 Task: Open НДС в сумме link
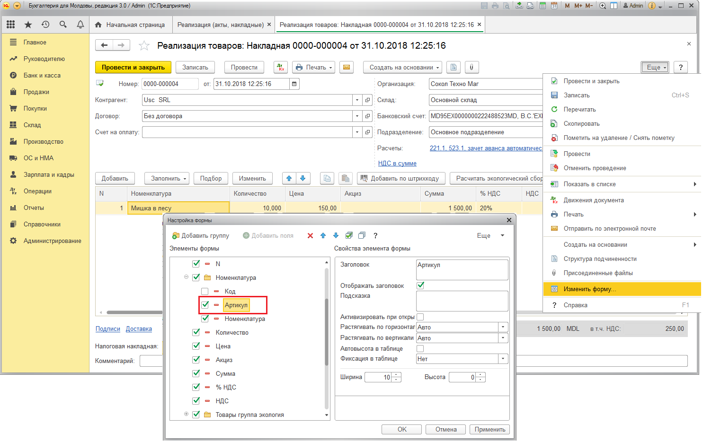click(x=397, y=163)
